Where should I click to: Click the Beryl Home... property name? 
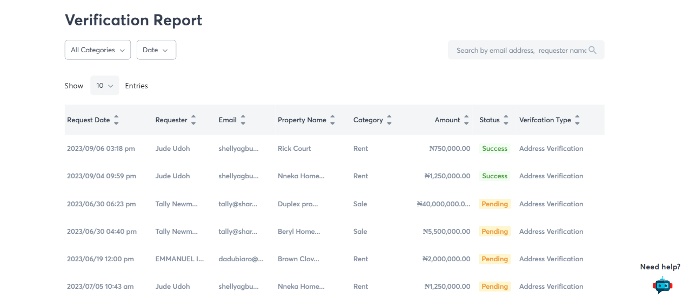[299, 232]
